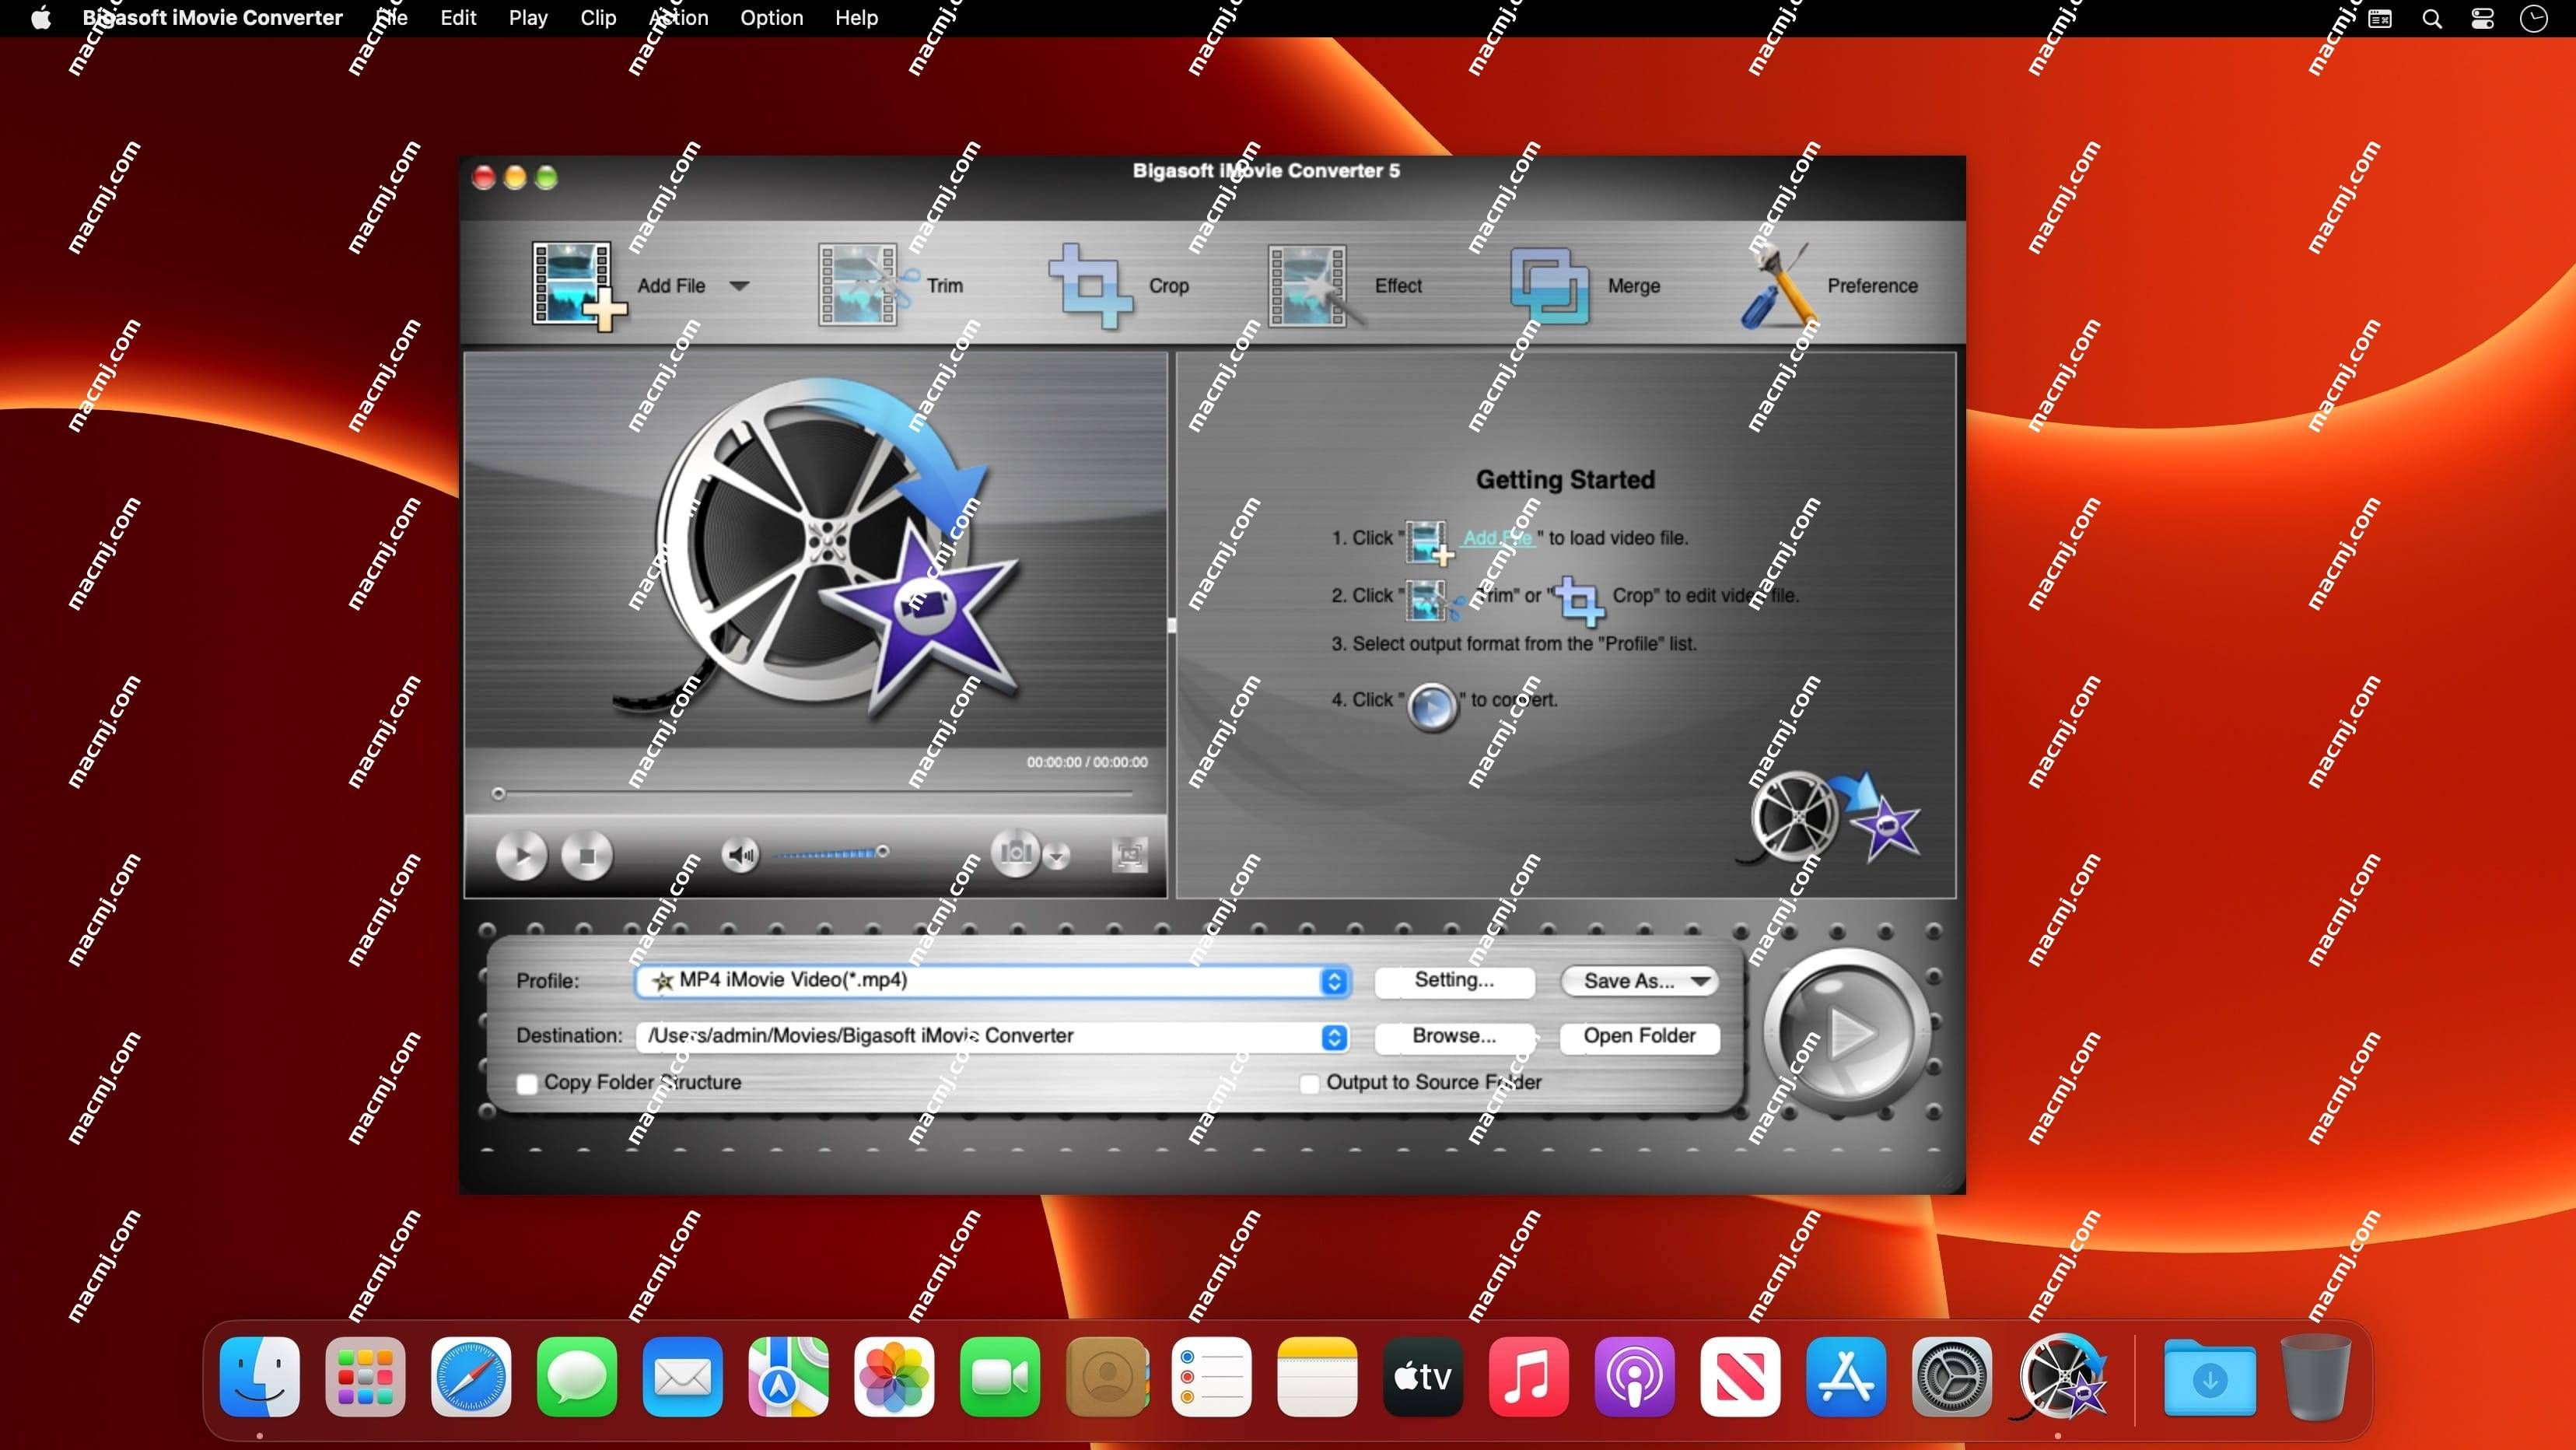Image resolution: width=2576 pixels, height=1450 pixels.
Task: Open System Settings from the Dock
Action: pos(1952,1377)
